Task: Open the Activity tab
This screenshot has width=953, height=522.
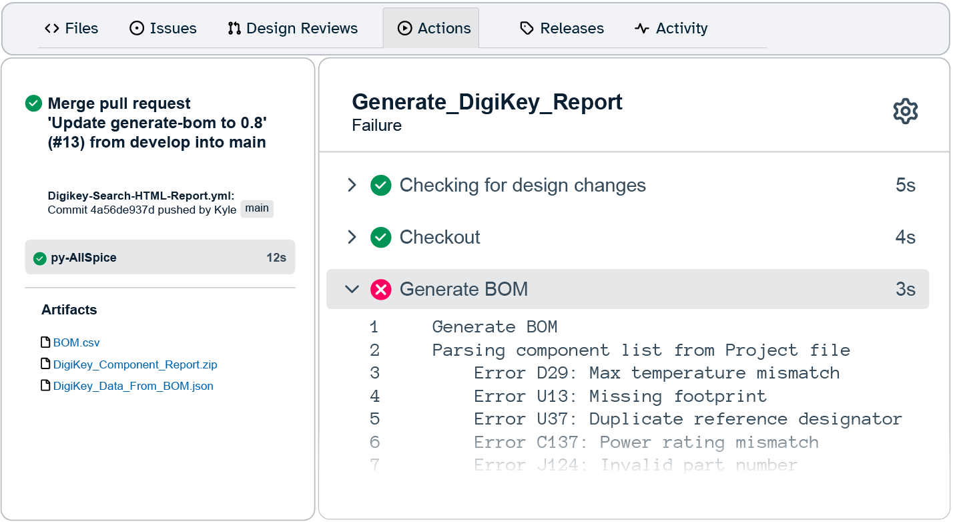Action: [671, 28]
